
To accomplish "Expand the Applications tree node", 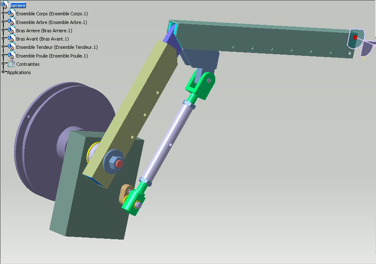I will tap(3, 72).
